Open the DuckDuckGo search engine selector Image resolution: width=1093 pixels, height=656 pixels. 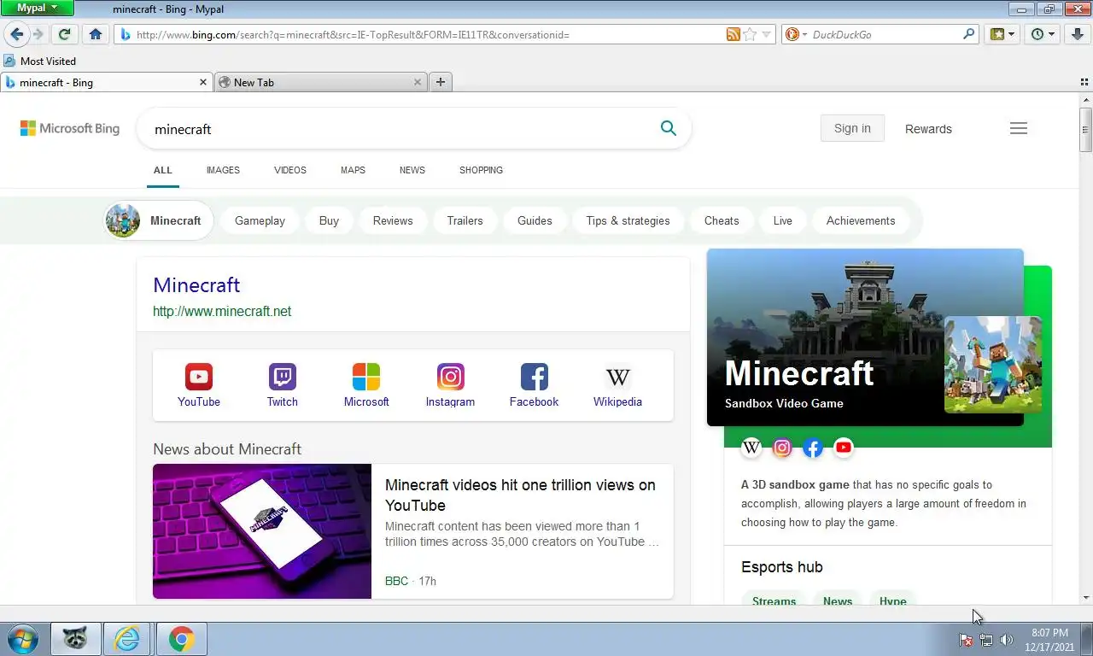795,34
